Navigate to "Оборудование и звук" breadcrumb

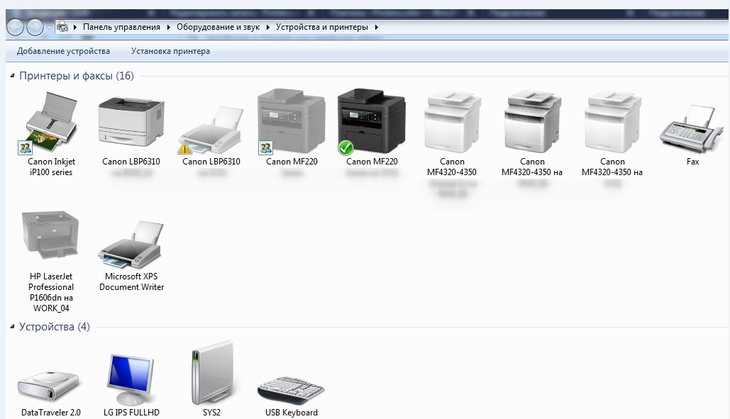(218, 27)
